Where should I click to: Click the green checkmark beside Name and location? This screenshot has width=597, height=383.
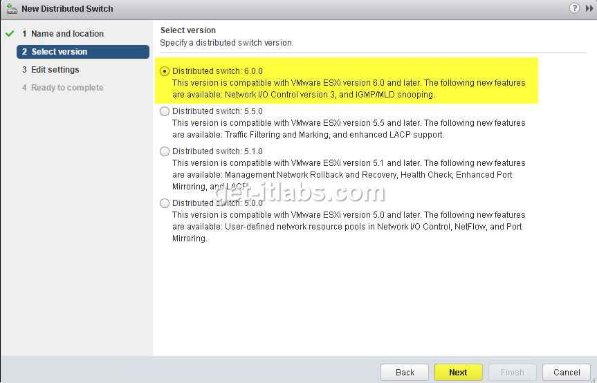(10, 33)
